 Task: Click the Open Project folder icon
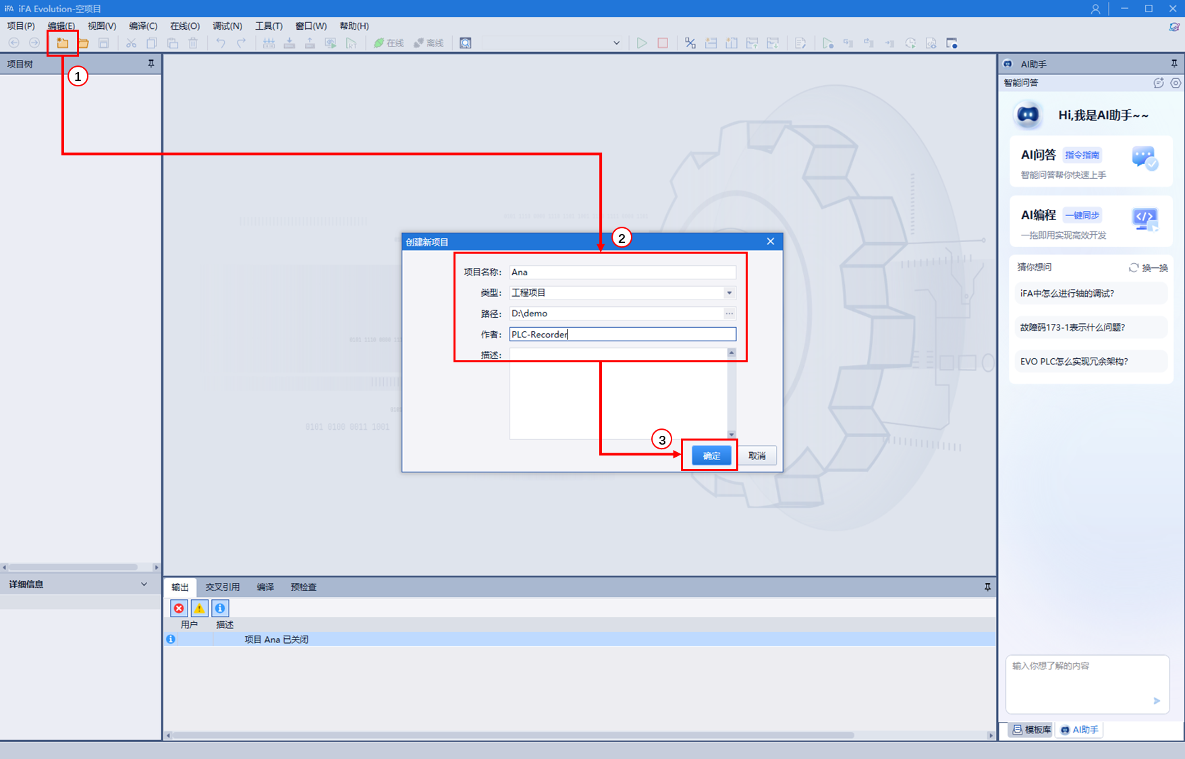click(x=83, y=43)
